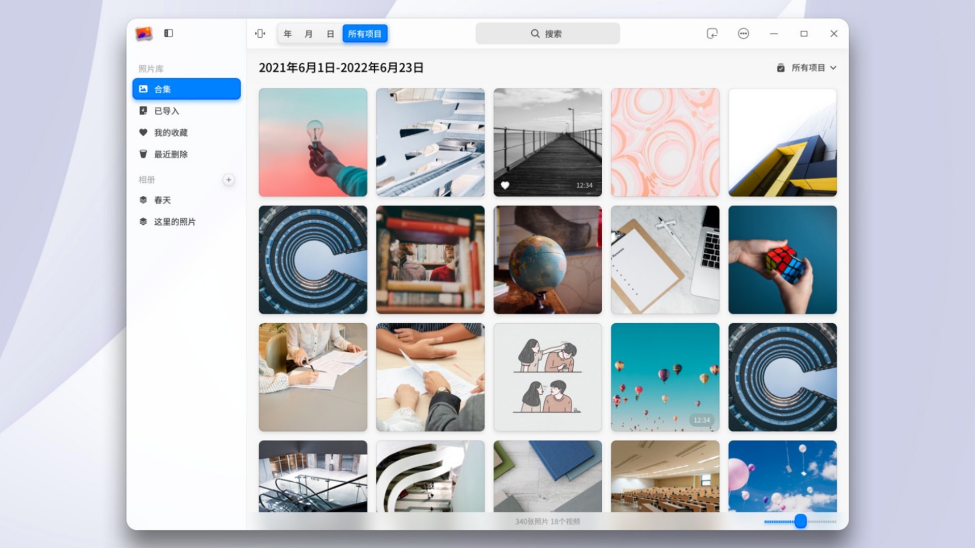The width and height of the screenshot is (975, 548).
Task: Click the phone-style adaptive layout icon
Action: (260, 33)
